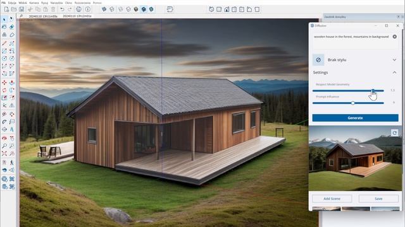
Task: Select the 3D Text tool
Action: (x=11, y=129)
